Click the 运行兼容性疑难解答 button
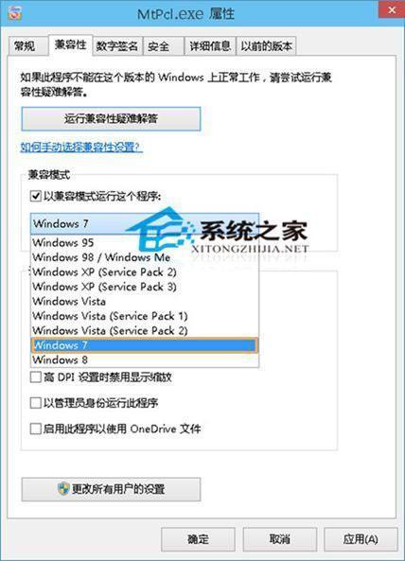The width and height of the screenshot is (405, 561). tap(111, 119)
